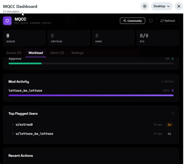The height and width of the screenshot is (164, 184).
Task: Open the Desktop device dropdown
Action: [162, 6]
